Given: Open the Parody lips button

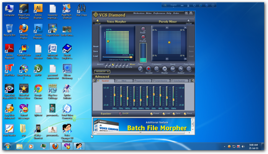Looking at the screenshot, I should [x=173, y=69].
